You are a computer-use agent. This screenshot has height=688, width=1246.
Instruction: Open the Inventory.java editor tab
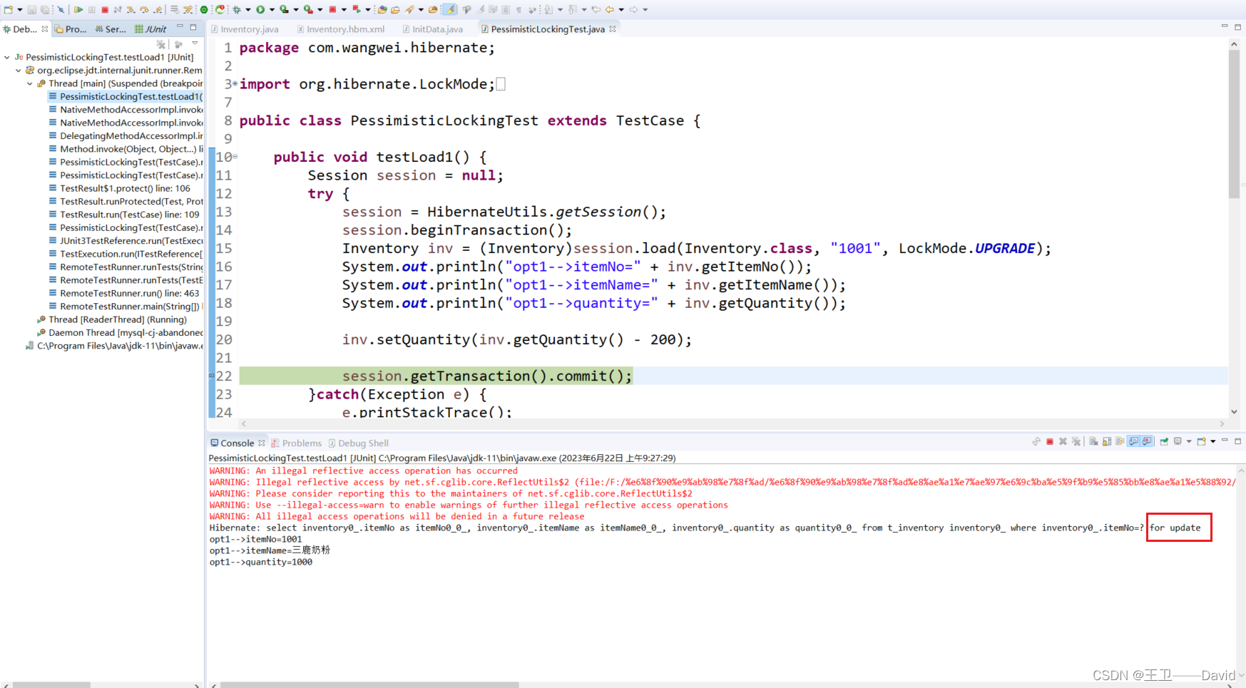[x=245, y=29]
